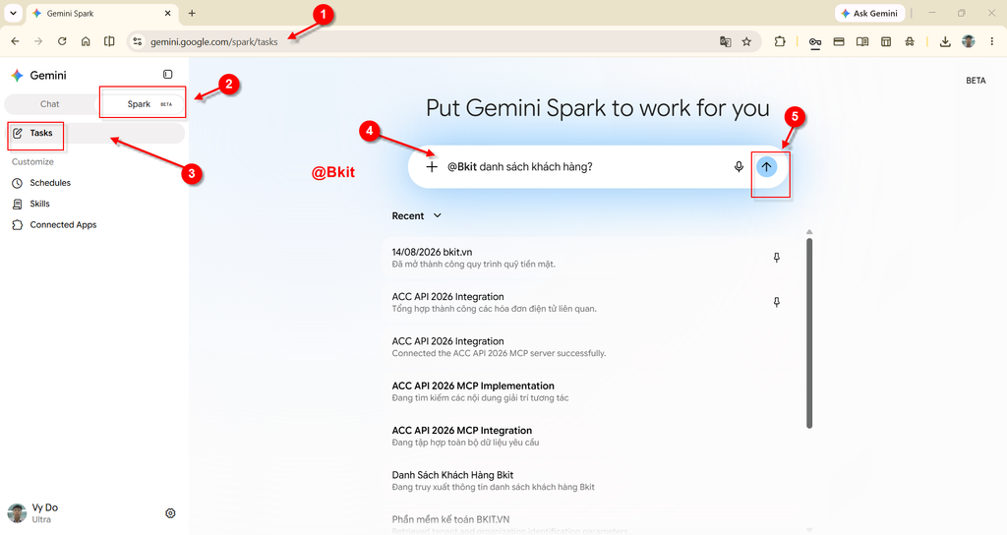Send the prompt with up-arrow button

point(766,167)
